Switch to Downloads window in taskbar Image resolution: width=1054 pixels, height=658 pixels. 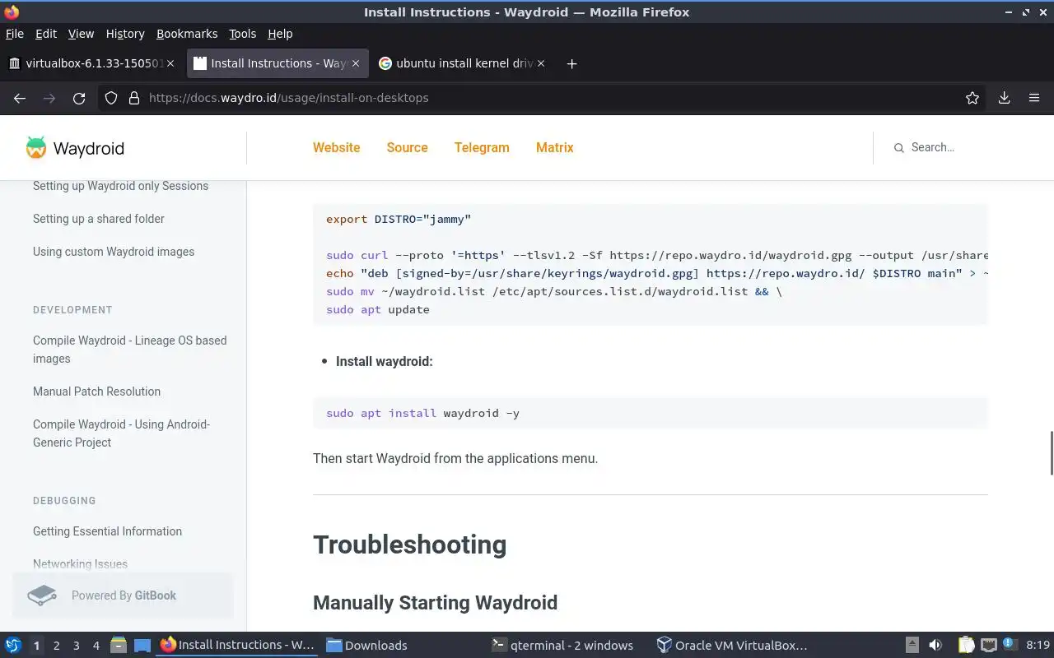click(367, 646)
